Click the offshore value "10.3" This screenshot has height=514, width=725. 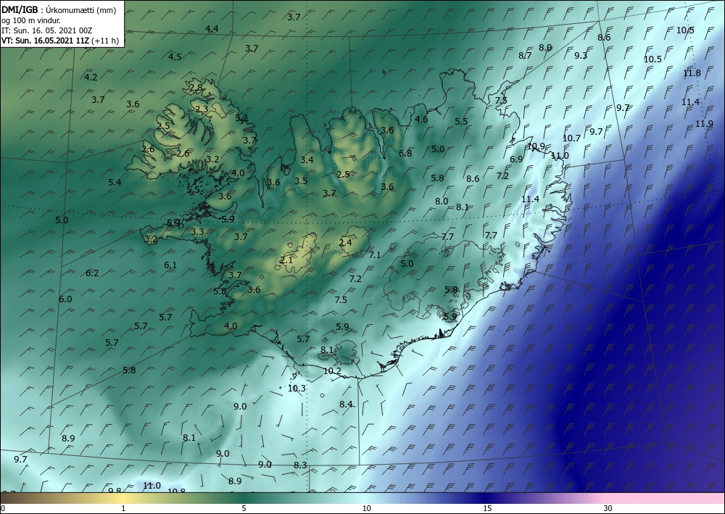click(297, 389)
